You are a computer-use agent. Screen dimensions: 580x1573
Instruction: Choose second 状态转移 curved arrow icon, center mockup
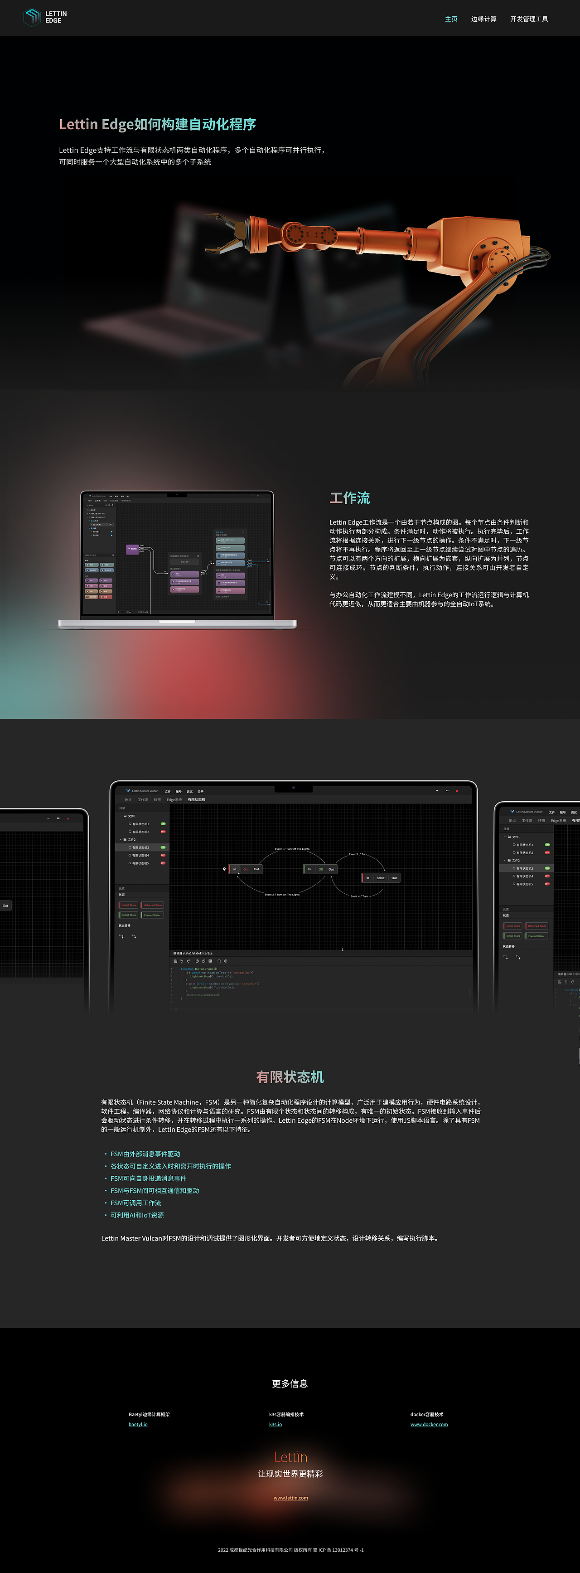point(134,936)
